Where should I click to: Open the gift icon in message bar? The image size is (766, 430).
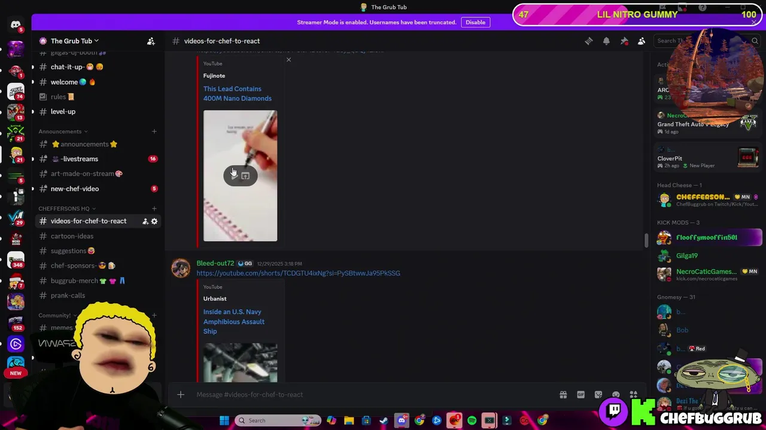tap(563, 395)
